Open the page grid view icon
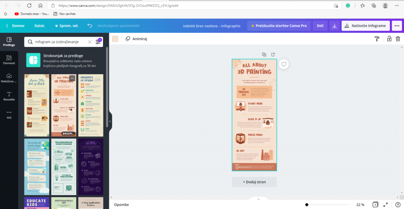 pyautogui.click(x=376, y=205)
